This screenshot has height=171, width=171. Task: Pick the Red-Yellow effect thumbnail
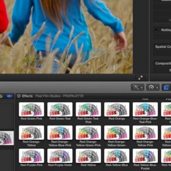click(88, 156)
